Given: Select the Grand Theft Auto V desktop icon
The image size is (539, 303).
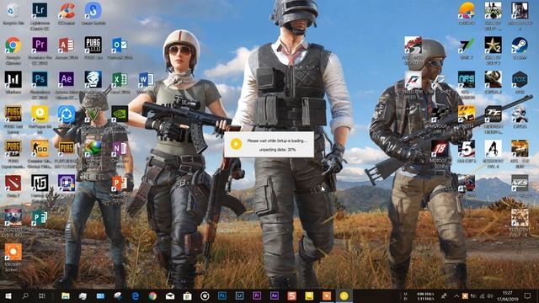Looking at the screenshot, I should point(93,114).
